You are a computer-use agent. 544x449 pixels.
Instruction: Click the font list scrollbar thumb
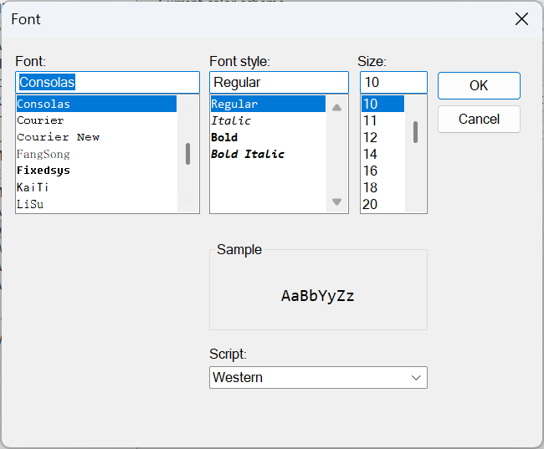pyautogui.click(x=187, y=154)
